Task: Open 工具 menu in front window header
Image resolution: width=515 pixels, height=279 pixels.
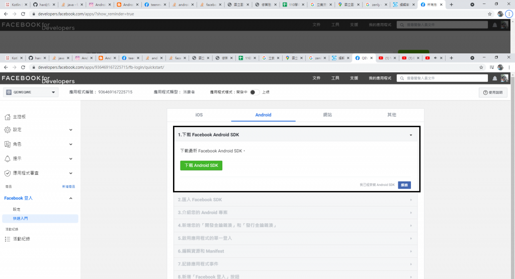Action: click(x=335, y=78)
